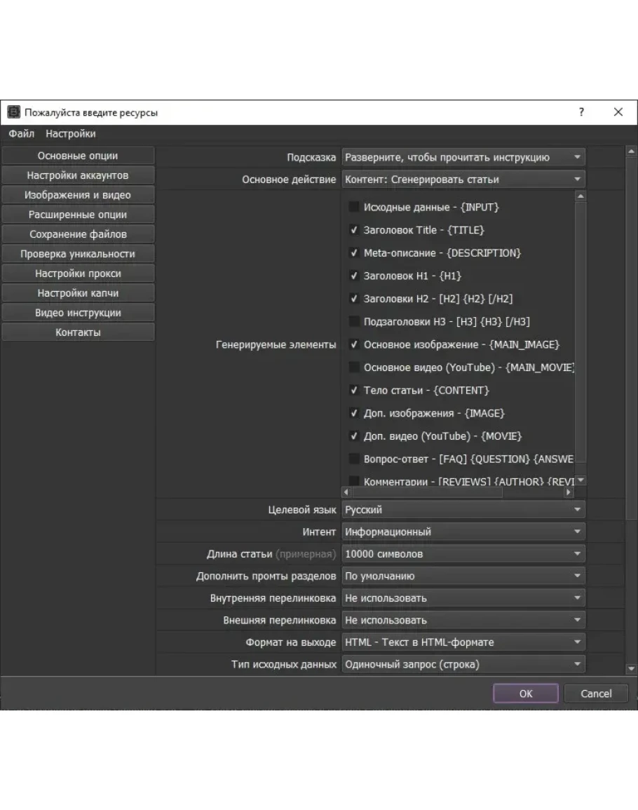Uncheck Заголовок Title {TITLE} checkbox
The height and width of the screenshot is (810, 638).
pos(354,230)
